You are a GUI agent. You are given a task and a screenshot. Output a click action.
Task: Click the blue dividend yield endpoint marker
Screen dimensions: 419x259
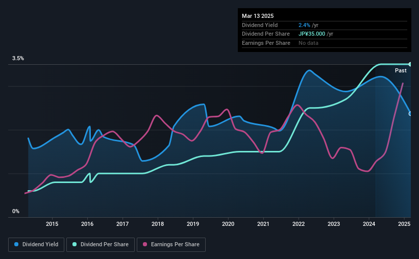410,114
